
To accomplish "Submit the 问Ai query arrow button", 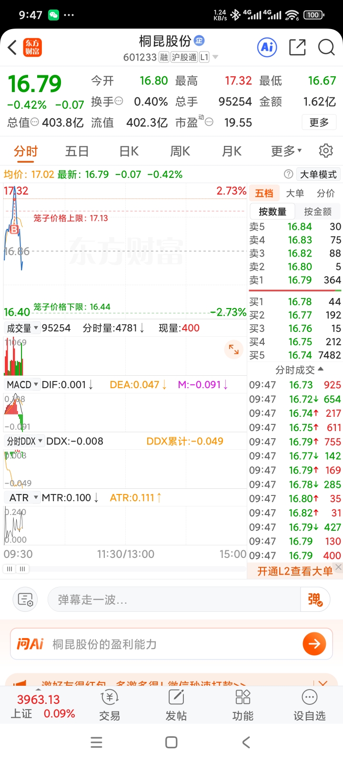I will (314, 644).
